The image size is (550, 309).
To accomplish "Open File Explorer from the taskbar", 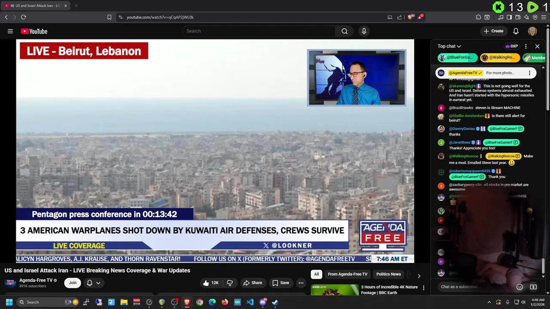I will click(x=124, y=302).
